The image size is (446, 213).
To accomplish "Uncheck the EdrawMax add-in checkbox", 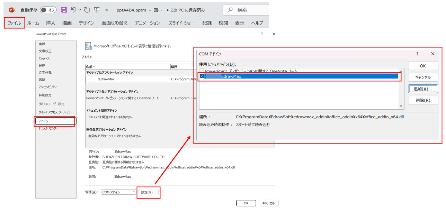I will pos(202,76).
